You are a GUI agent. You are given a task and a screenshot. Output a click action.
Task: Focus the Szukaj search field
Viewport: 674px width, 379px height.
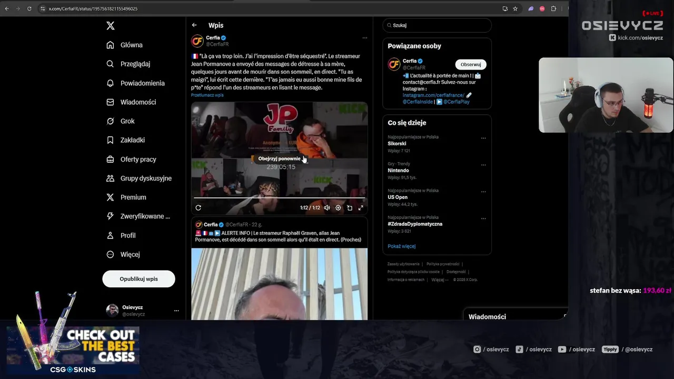click(x=437, y=25)
